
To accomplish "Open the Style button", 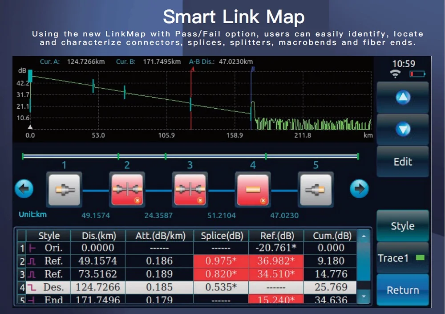I will 403,226.
